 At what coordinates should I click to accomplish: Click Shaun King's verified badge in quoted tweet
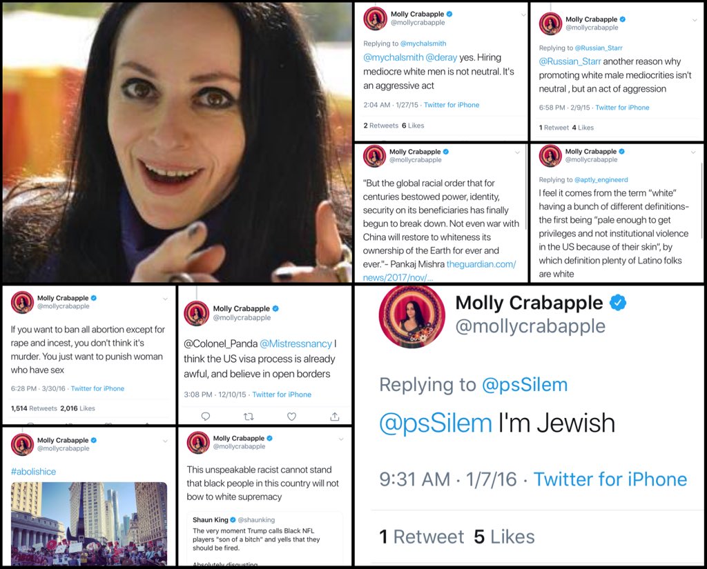click(x=233, y=520)
